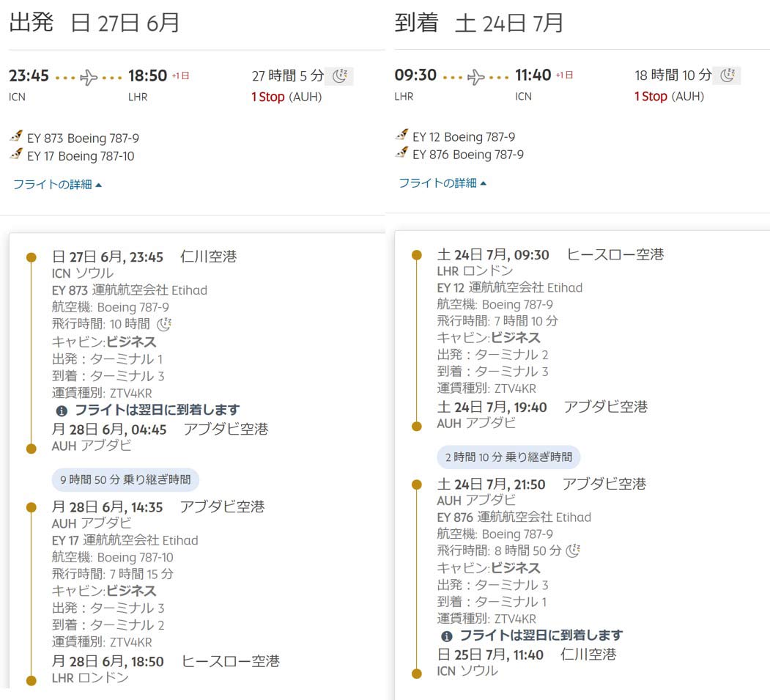Click the Etihad logo icon next to EY 17
The image size is (770, 700).
(x=16, y=155)
